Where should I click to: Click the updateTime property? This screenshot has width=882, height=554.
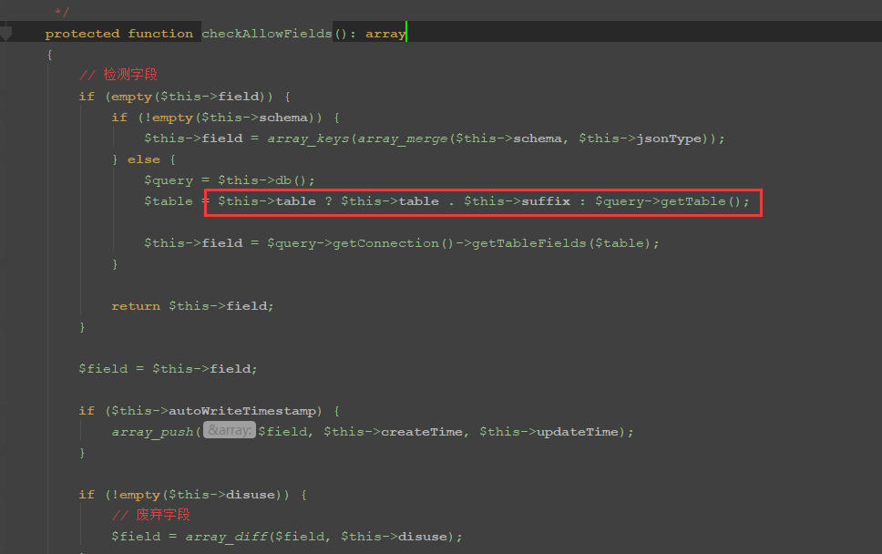pyautogui.click(x=578, y=432)
